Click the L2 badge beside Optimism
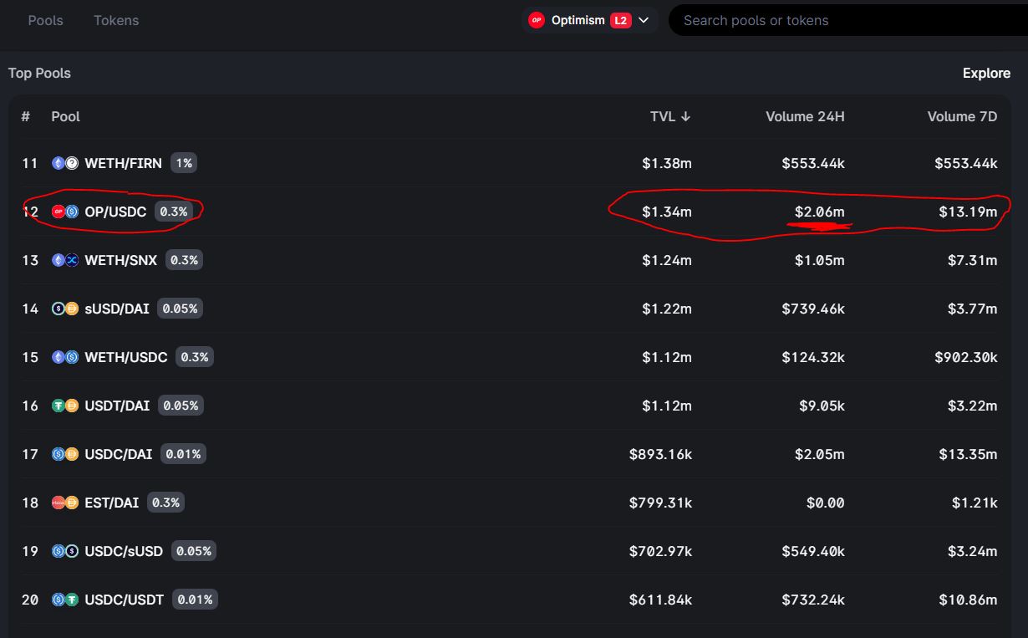 [620, 20]
